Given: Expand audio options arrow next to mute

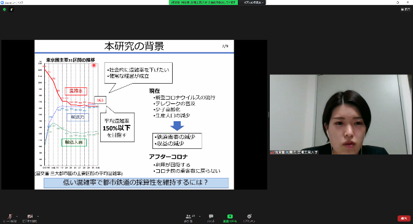Looking at the screenshot, I should 17,216.
